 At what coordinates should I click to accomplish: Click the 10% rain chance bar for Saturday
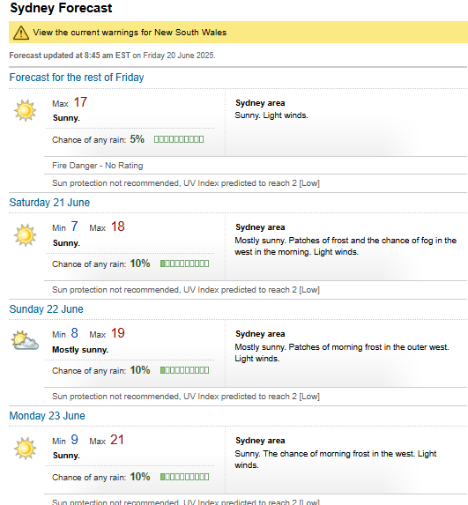click(x=184, y=264)
